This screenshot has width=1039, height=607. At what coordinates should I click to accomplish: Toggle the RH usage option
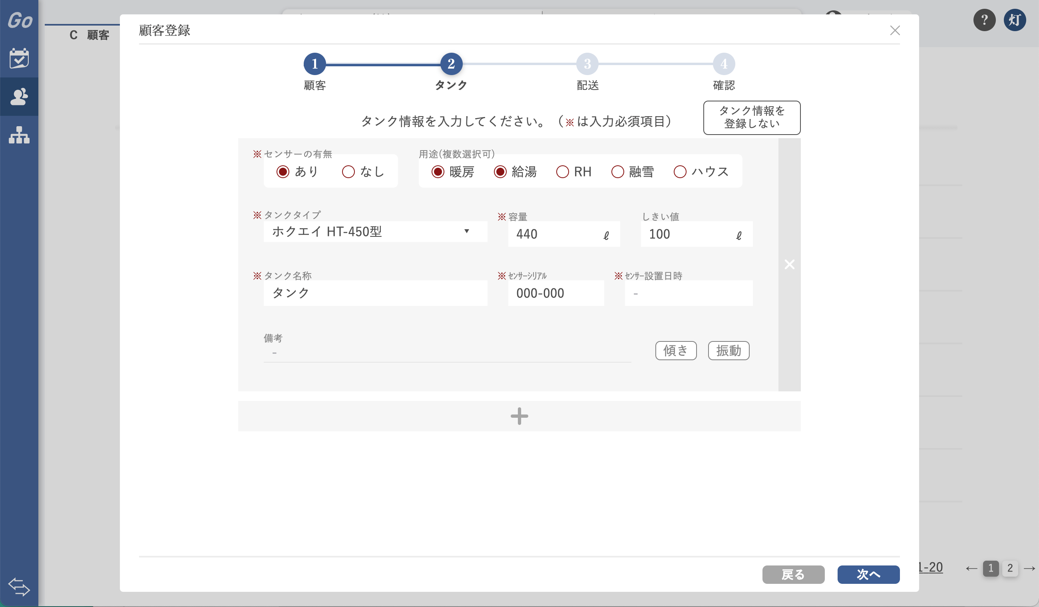(562, 171)
